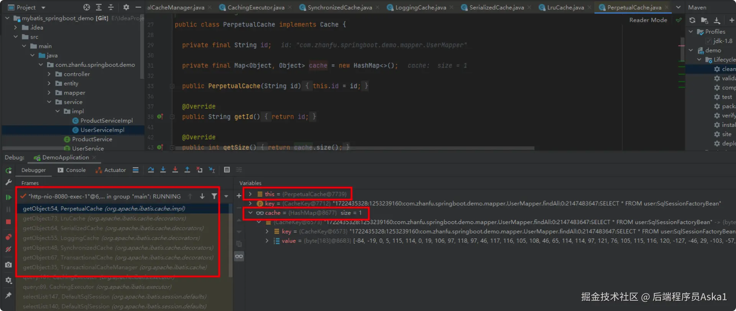Open the thread selector dropdown arrow
This screenshot has height=311, width=736.
[x=226, y=196]
